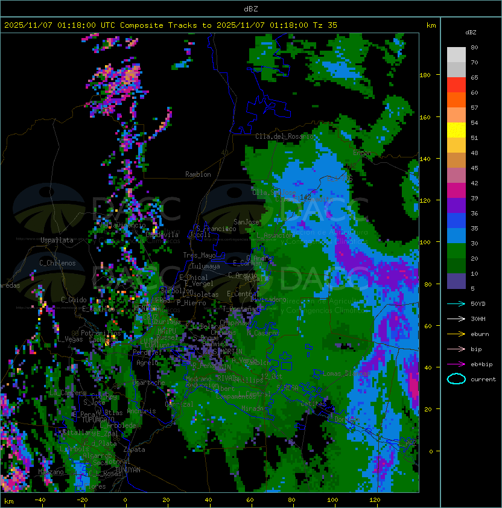Click the 'La_Carrera' map label
502x508 pixels.
[68, 393]
